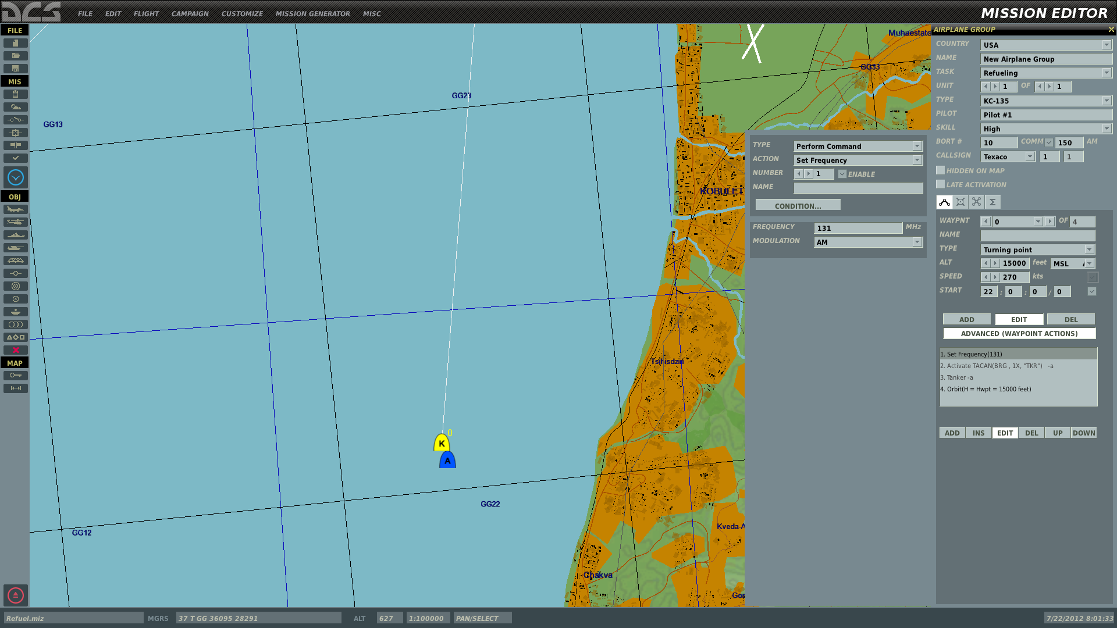Move action DOWN in the list

point(1084,433)
